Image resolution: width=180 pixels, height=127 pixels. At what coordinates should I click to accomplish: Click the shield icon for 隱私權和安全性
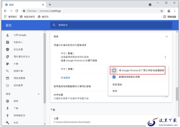coord(7,57)
